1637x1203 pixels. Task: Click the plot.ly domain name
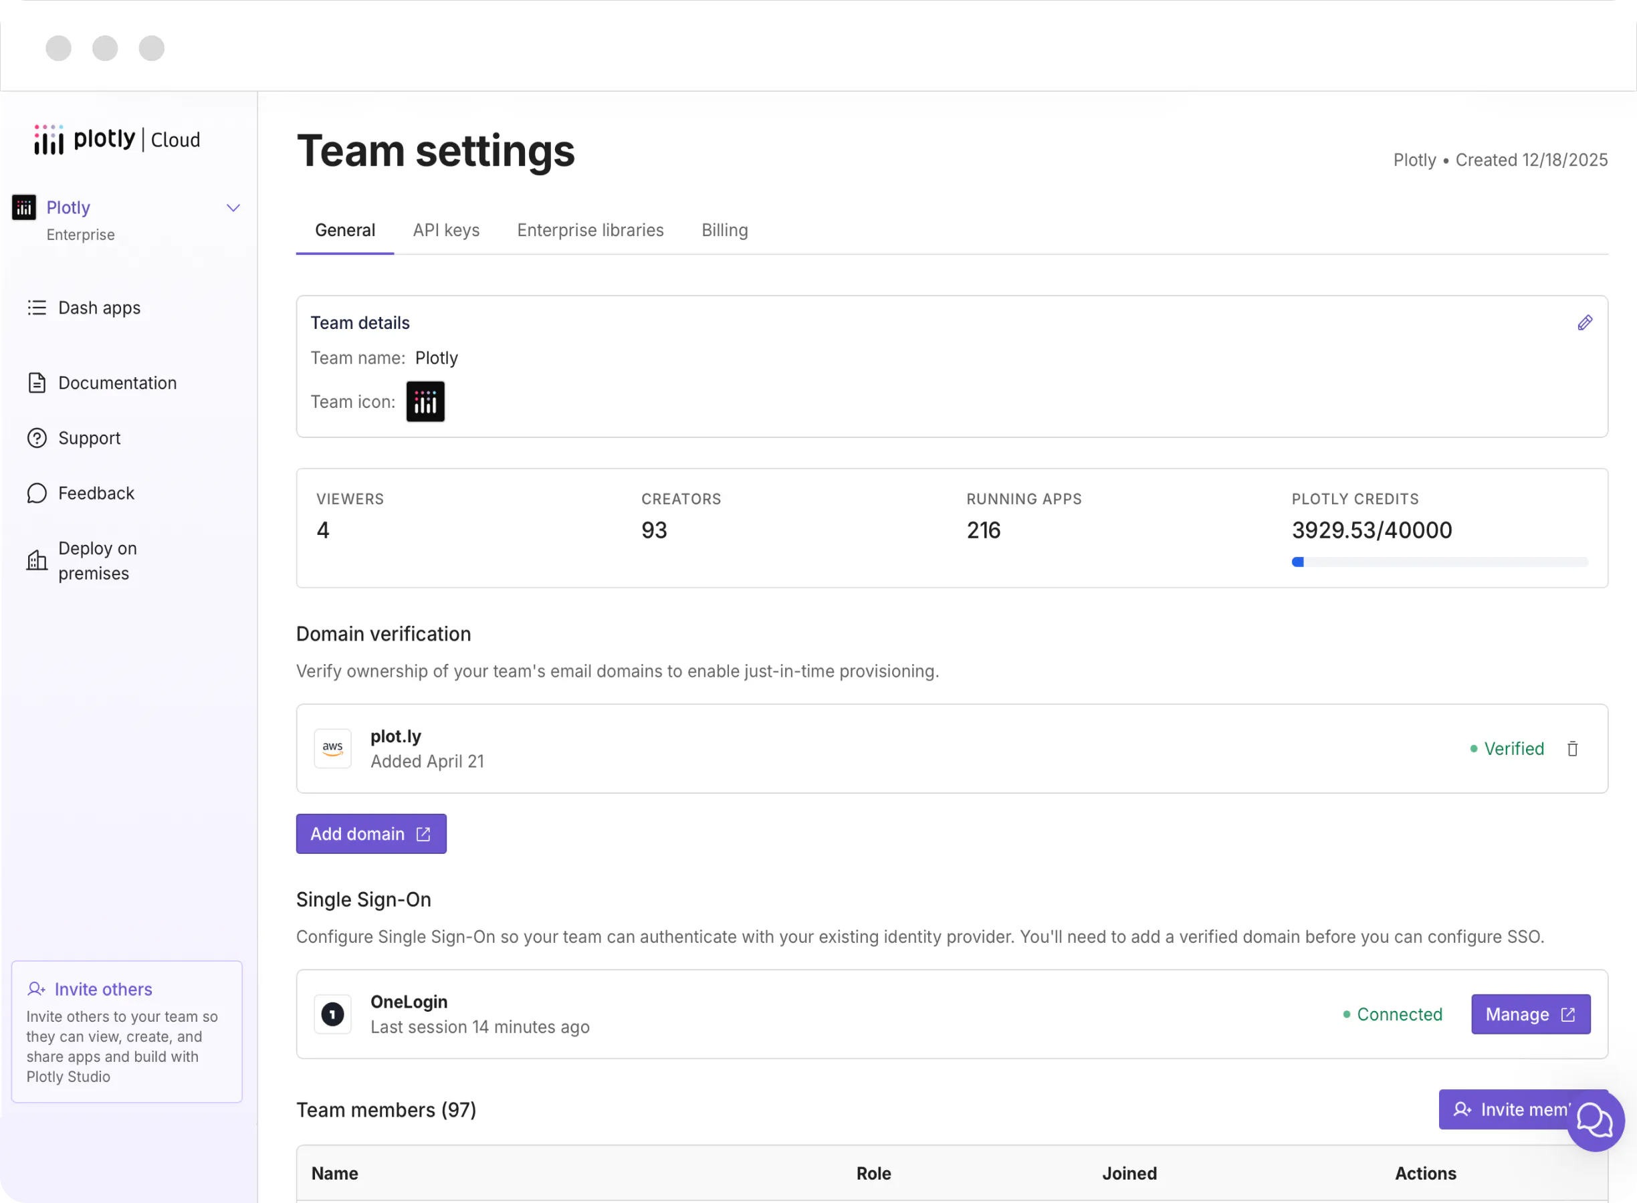point(395,736)
